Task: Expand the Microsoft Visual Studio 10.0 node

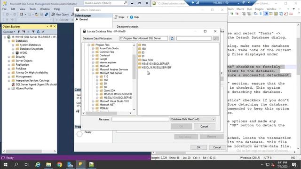Action: [x=93, y=101]
